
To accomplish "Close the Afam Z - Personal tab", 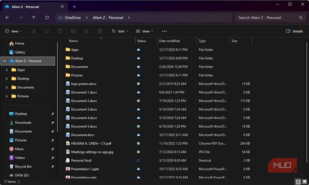I will [62, 6].
